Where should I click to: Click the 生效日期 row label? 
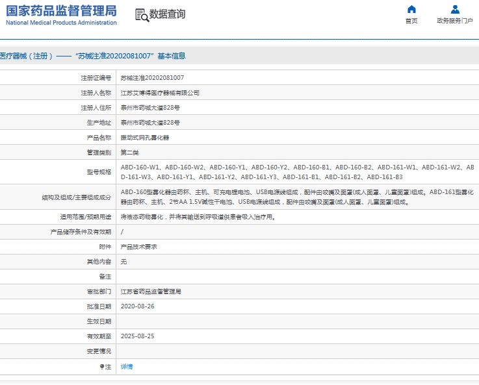[x=99, y=321]
